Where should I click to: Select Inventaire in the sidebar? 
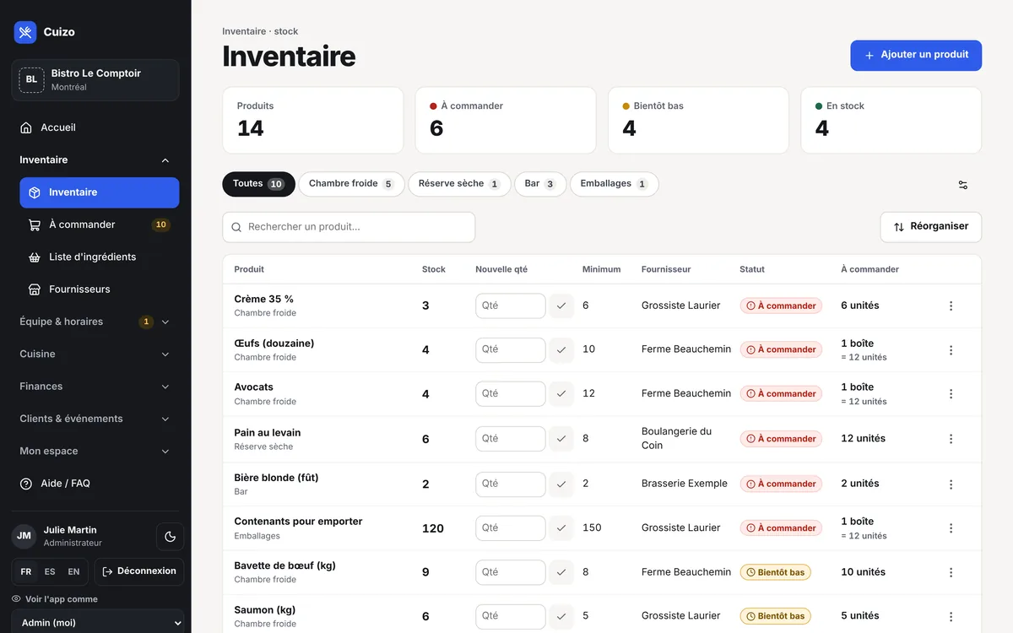[x=100, y=192]
